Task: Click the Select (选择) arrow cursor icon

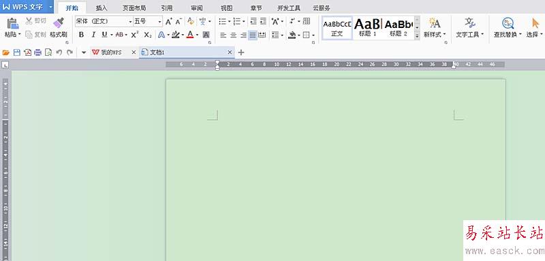Action: tap(535, 23)
